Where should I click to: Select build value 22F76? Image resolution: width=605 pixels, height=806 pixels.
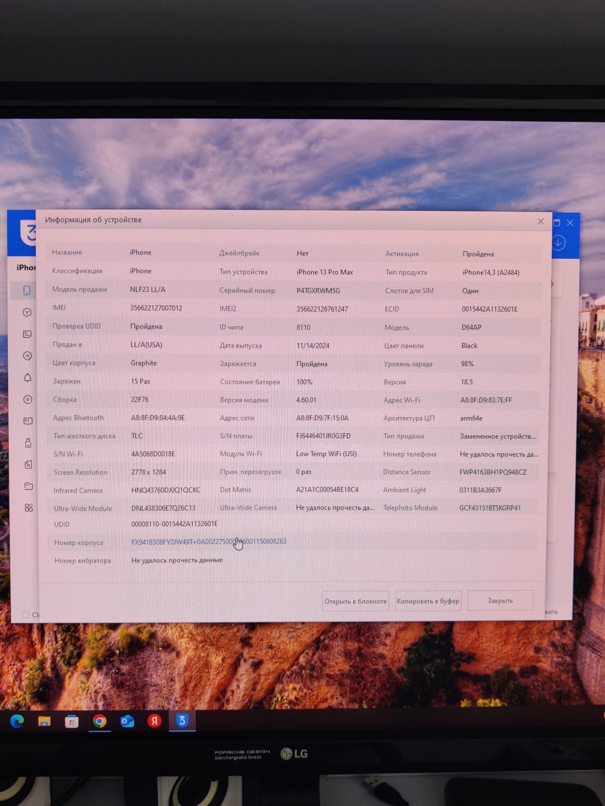(140, 399)
